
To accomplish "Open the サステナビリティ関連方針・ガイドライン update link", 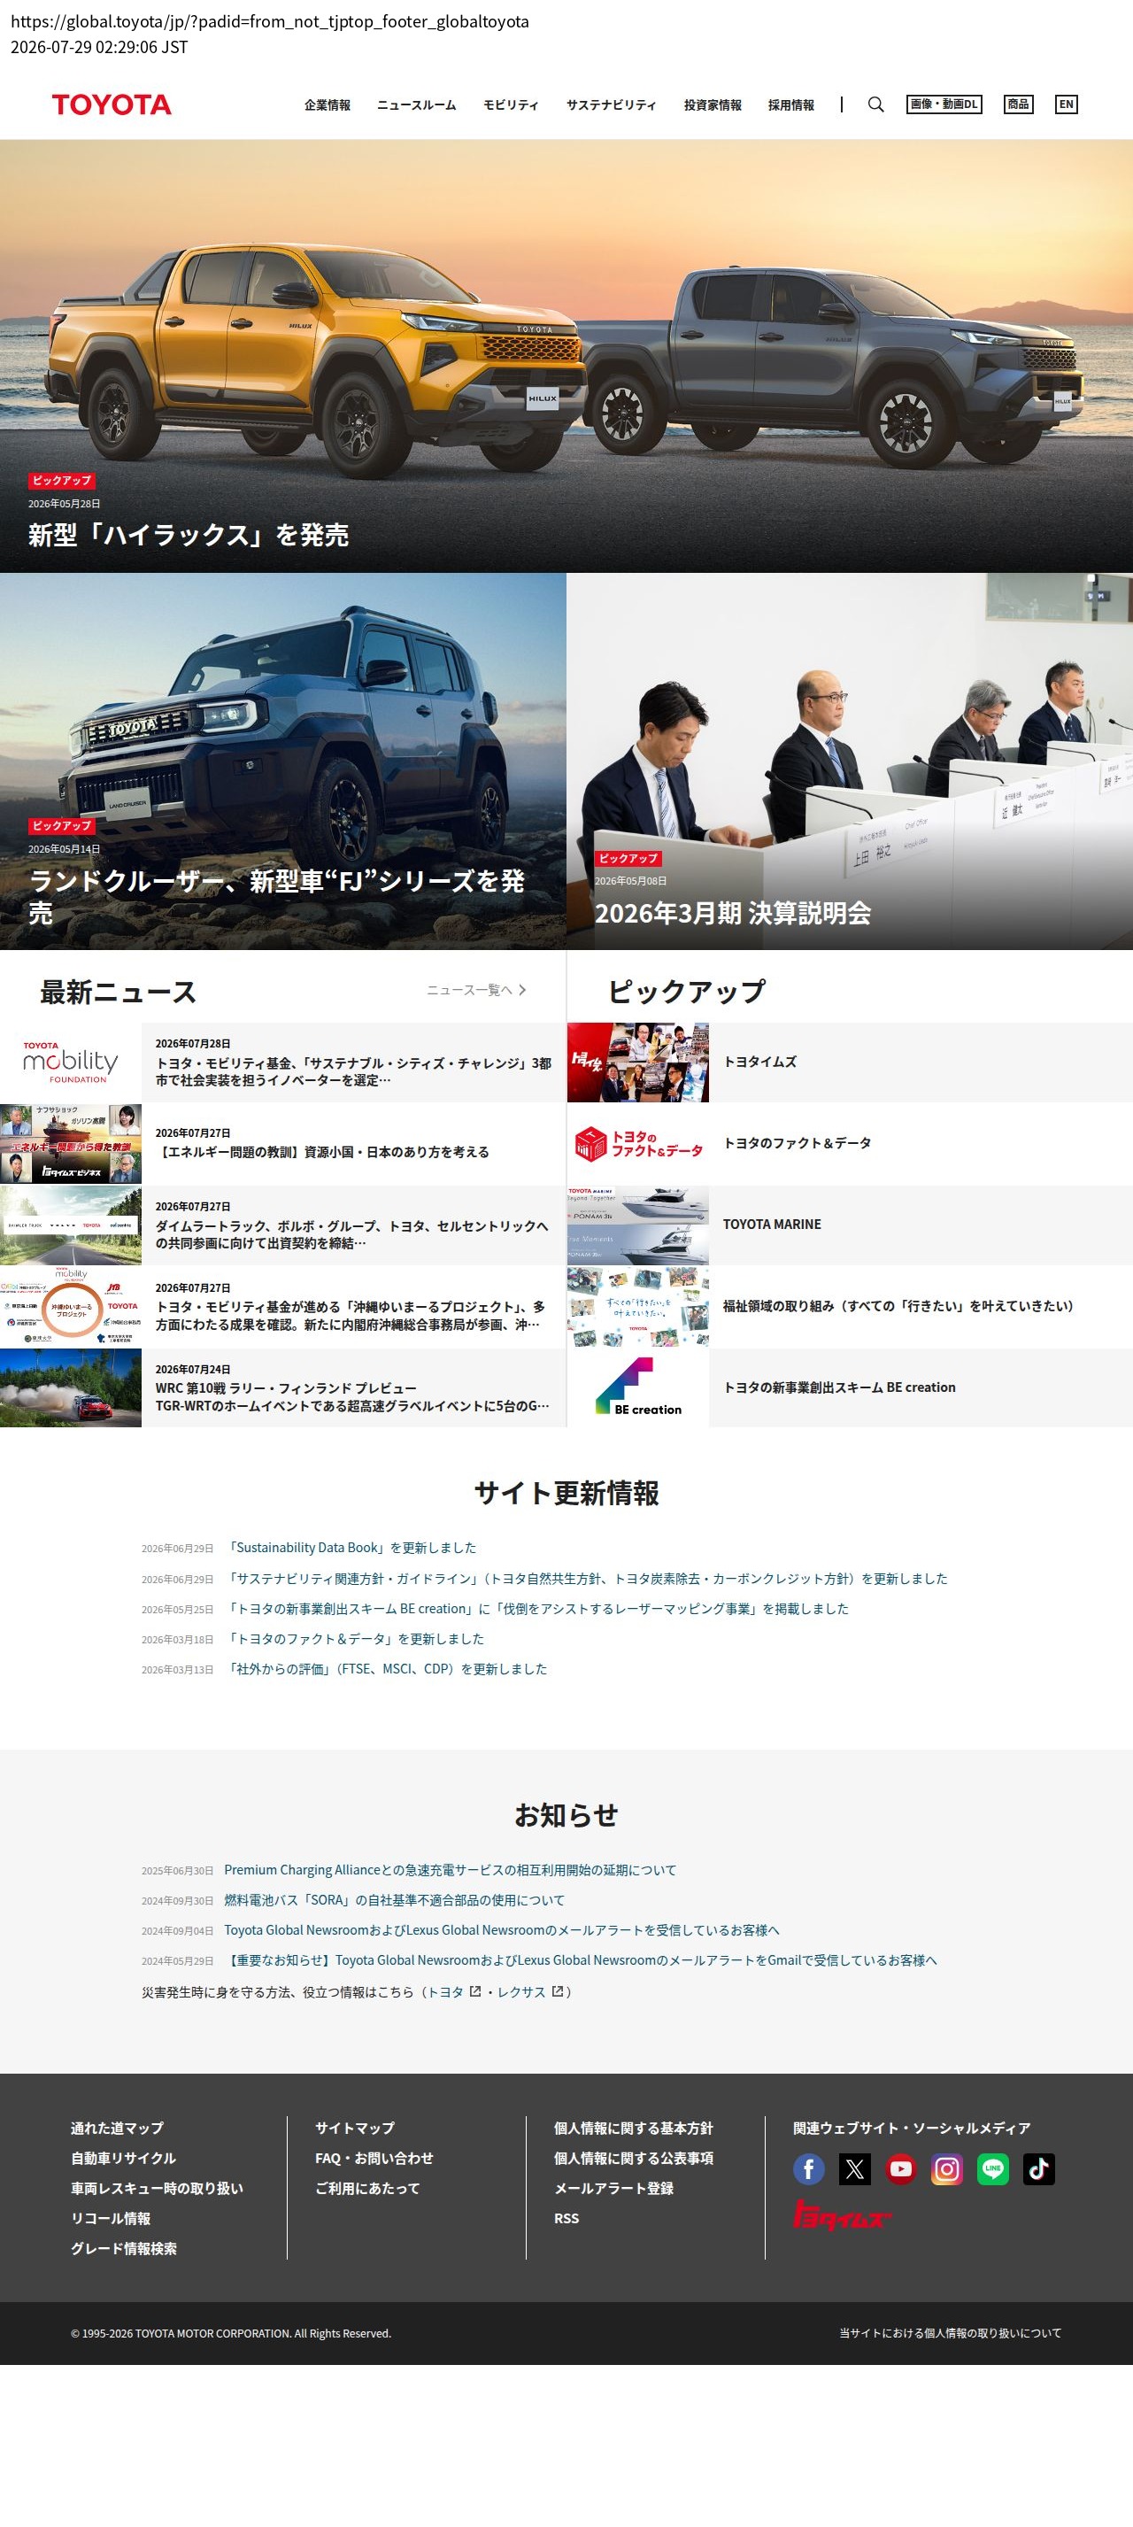I will (588, 1579).
